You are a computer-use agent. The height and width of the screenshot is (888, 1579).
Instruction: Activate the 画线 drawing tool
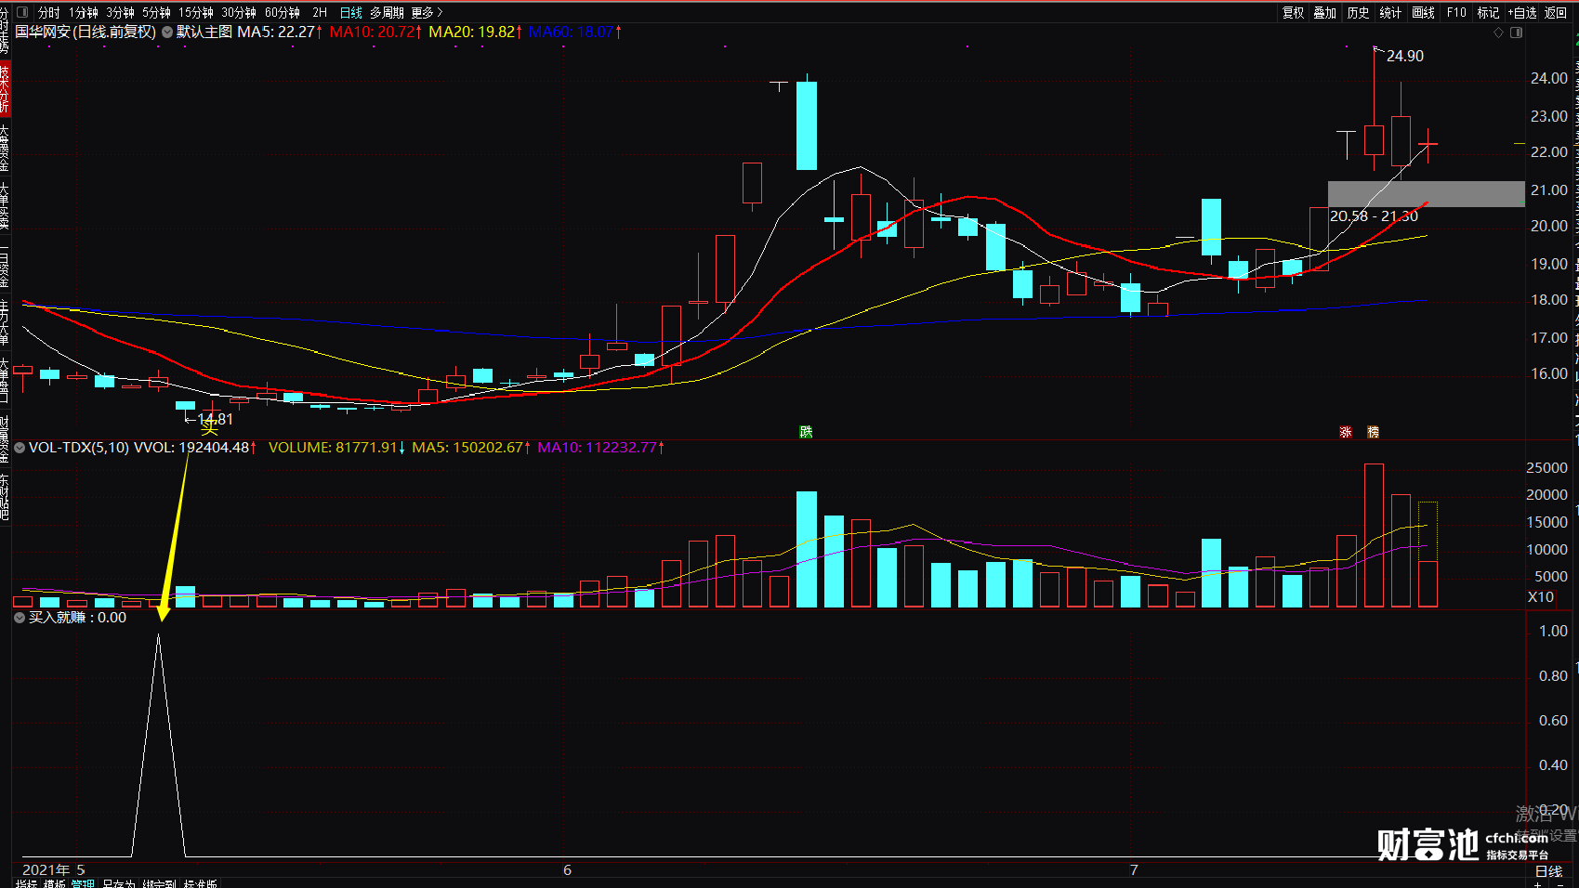(x=1424, y=13)
